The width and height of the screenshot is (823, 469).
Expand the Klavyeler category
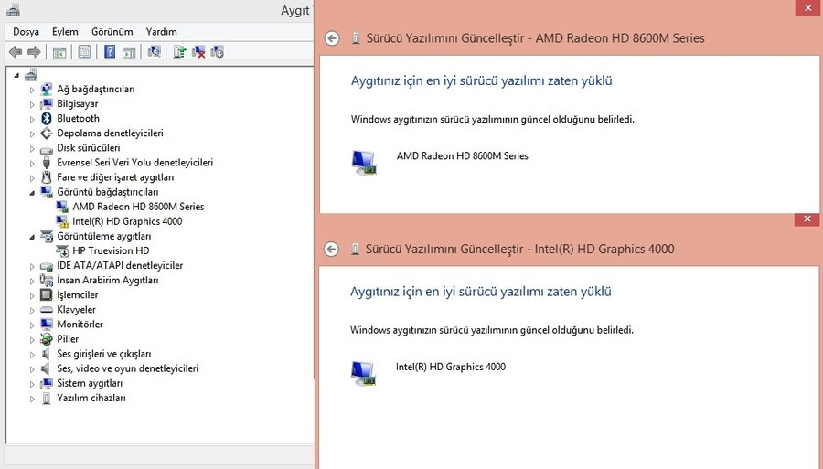(33, 310)
